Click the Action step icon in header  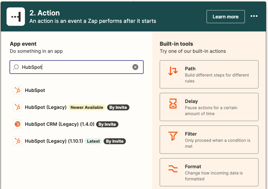[x=16, y=17]
